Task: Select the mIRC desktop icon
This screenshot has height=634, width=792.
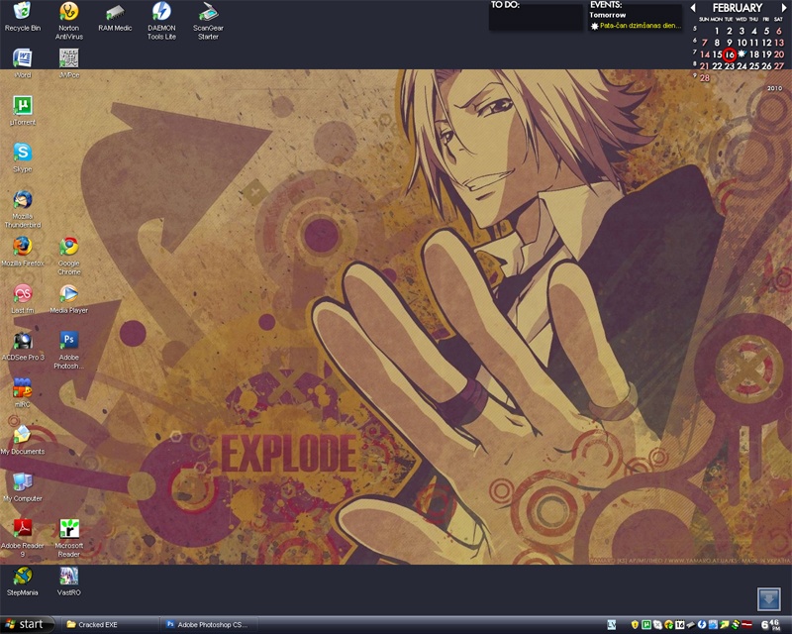Action: pyautogui.click(x=22, y=392)
